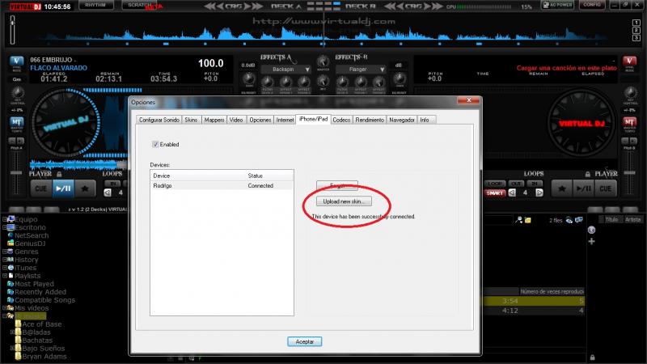647x364 pixels.
Task: Switch to the RHYTHM waveform view
Action: 95,6
